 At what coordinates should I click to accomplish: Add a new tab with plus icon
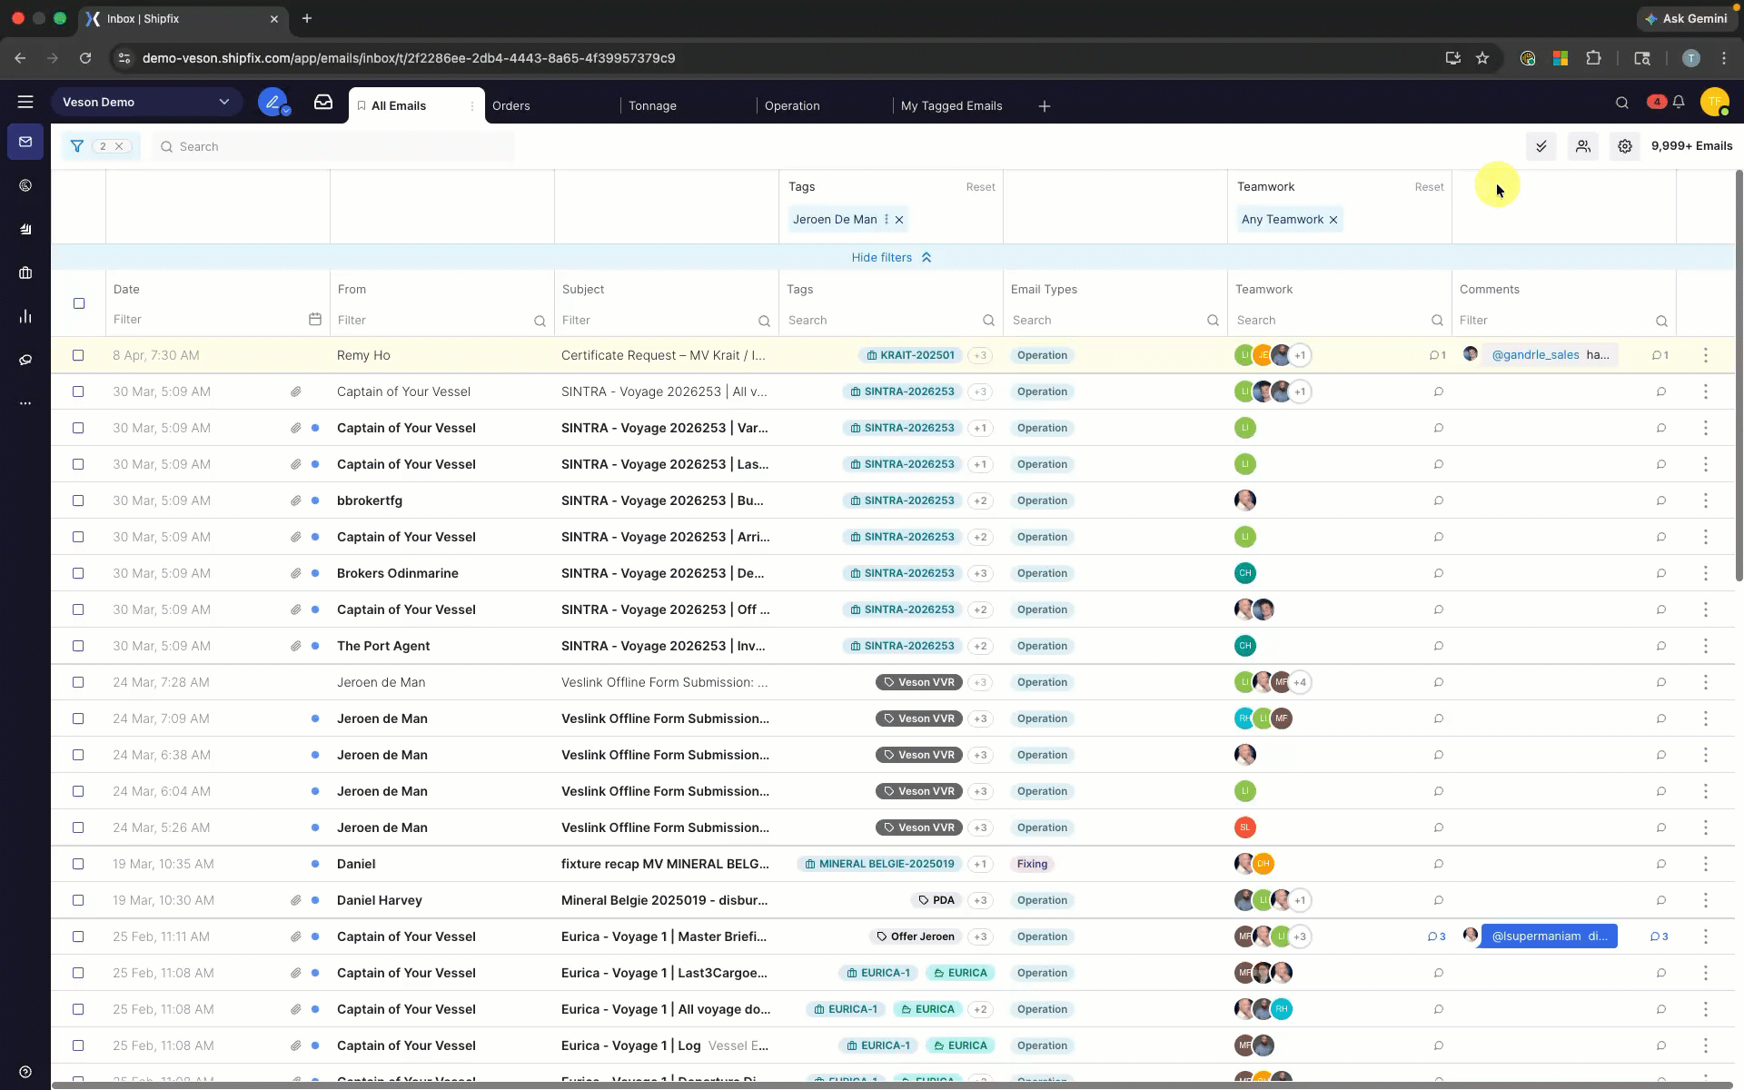click(x=1045, y=106)
